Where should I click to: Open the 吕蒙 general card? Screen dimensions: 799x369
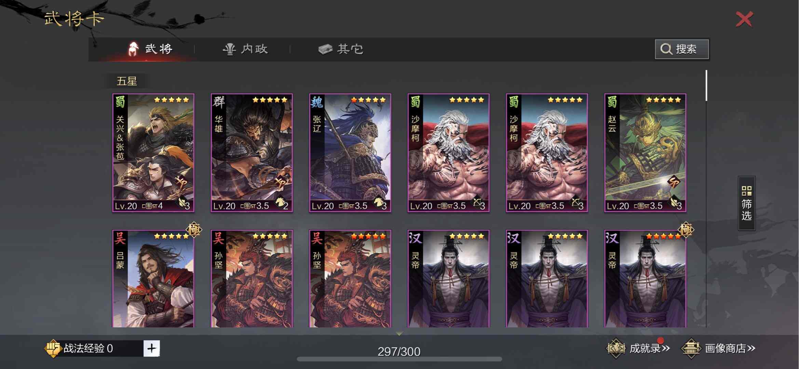point(153,278)
